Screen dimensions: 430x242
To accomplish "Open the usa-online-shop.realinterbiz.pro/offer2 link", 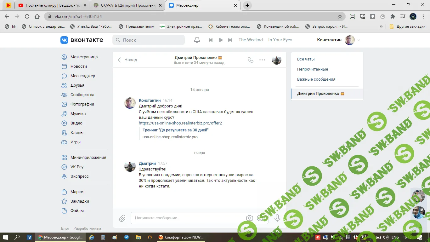I will click(180, 123).
